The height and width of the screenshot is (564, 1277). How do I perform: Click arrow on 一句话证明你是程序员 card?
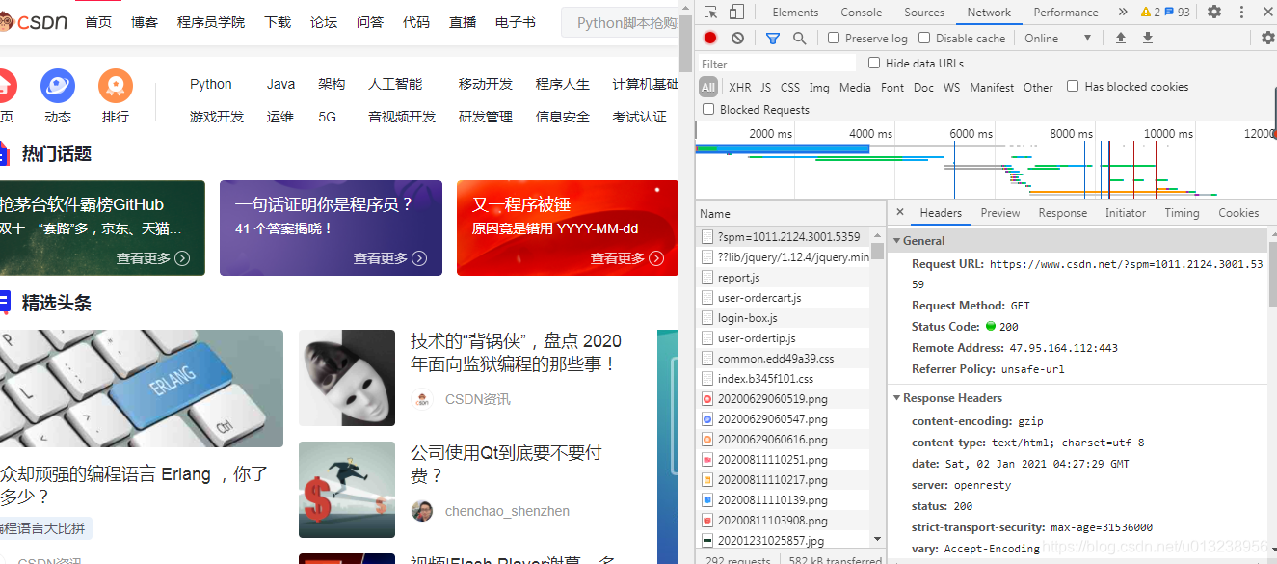419,258
